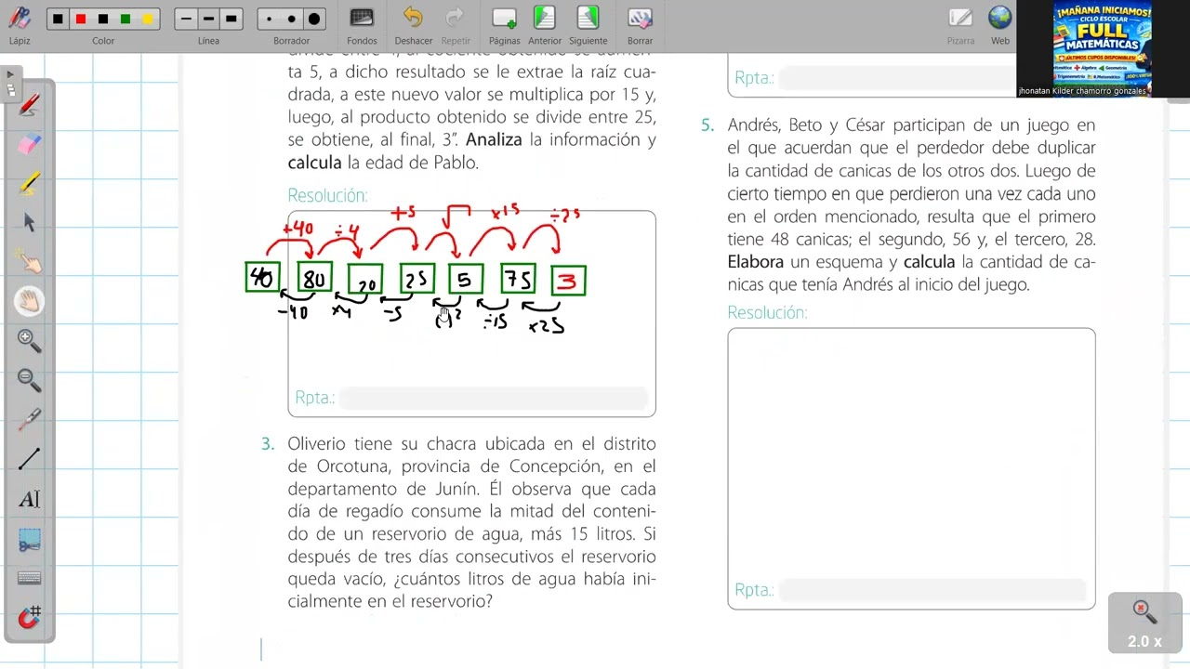Open the Fondos backgrounds option

coord(362,25)
